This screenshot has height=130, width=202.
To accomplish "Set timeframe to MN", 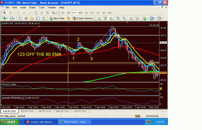I will (110, 13).
